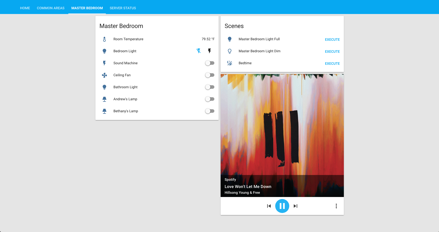Open the media player three-dot menu
The image size is (439, 232).
(336, 206)
